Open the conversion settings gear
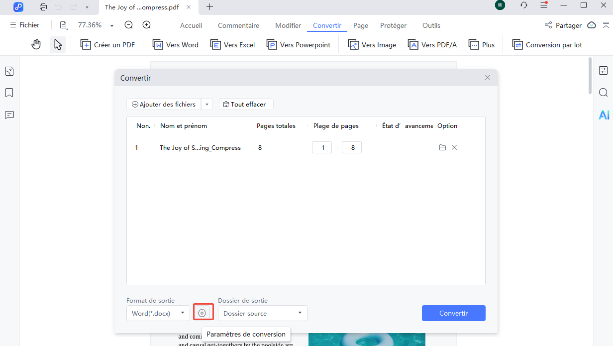The height and width of the screenshot is (346, 613). 203,311
